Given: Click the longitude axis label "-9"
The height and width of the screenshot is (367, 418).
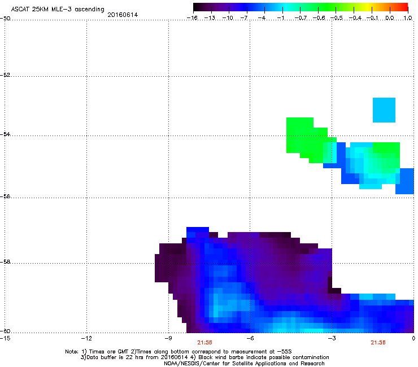Looking at the screenshot, I should [168, 338].
